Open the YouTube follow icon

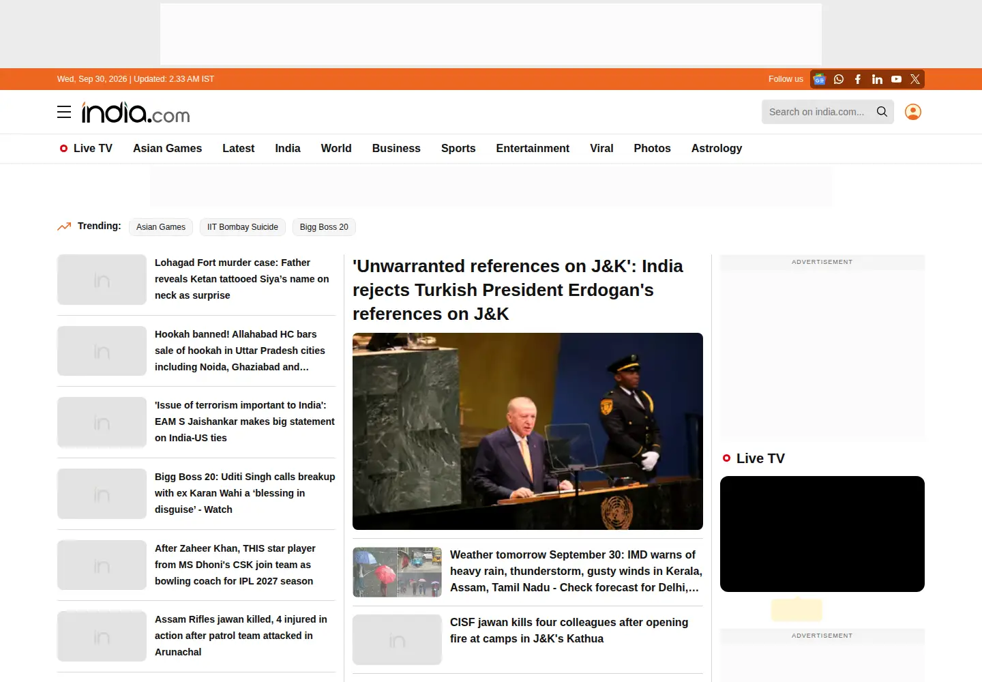coord(896,79)
